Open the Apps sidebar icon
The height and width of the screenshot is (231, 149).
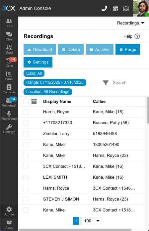pos(9,225)
